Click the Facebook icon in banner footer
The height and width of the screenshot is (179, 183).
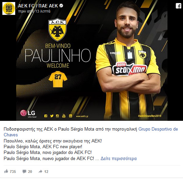pos(46,116)
